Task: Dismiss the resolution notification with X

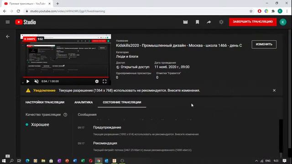Action: pyautogui.click(x=274, y=90)
